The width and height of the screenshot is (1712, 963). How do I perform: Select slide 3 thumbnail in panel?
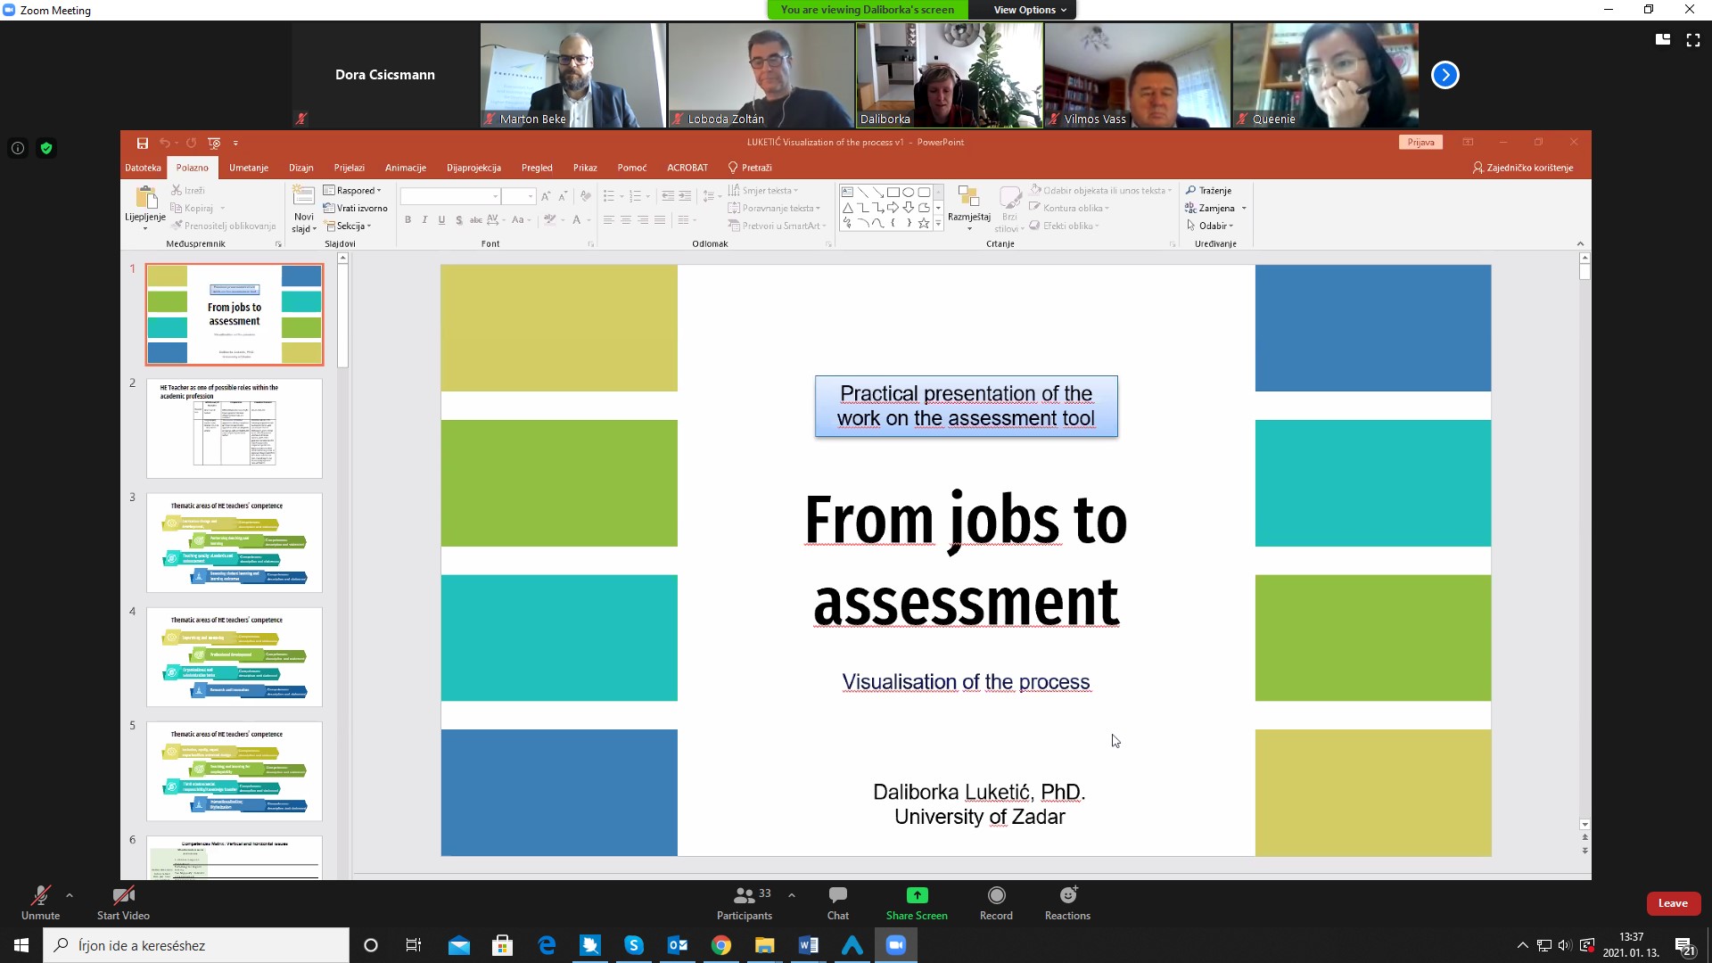pos(234,542)
